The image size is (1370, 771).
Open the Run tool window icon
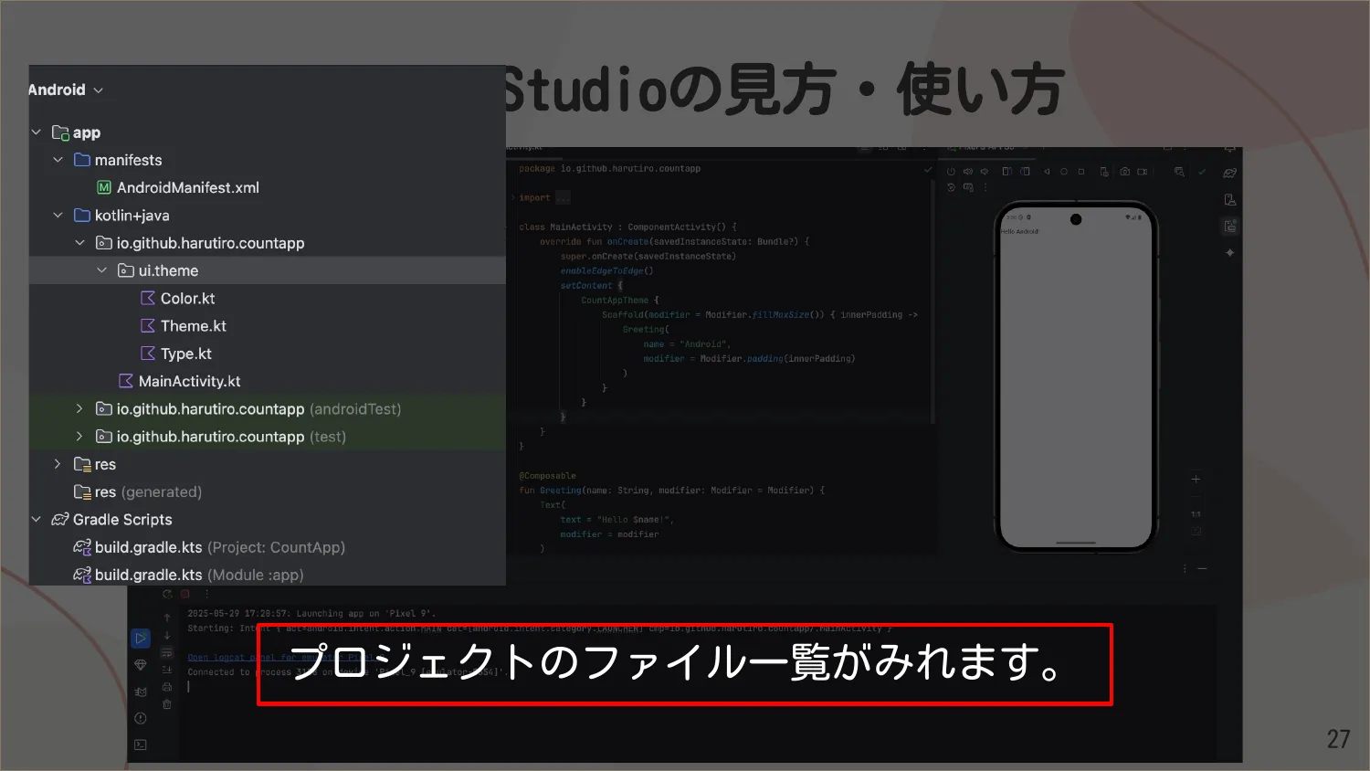coord(140,639)
